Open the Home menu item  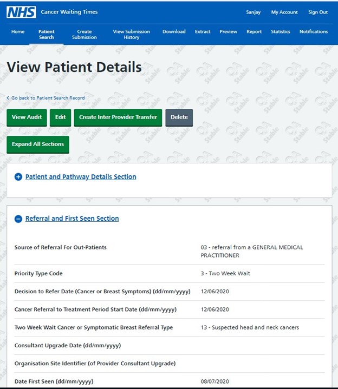[18, 31]
